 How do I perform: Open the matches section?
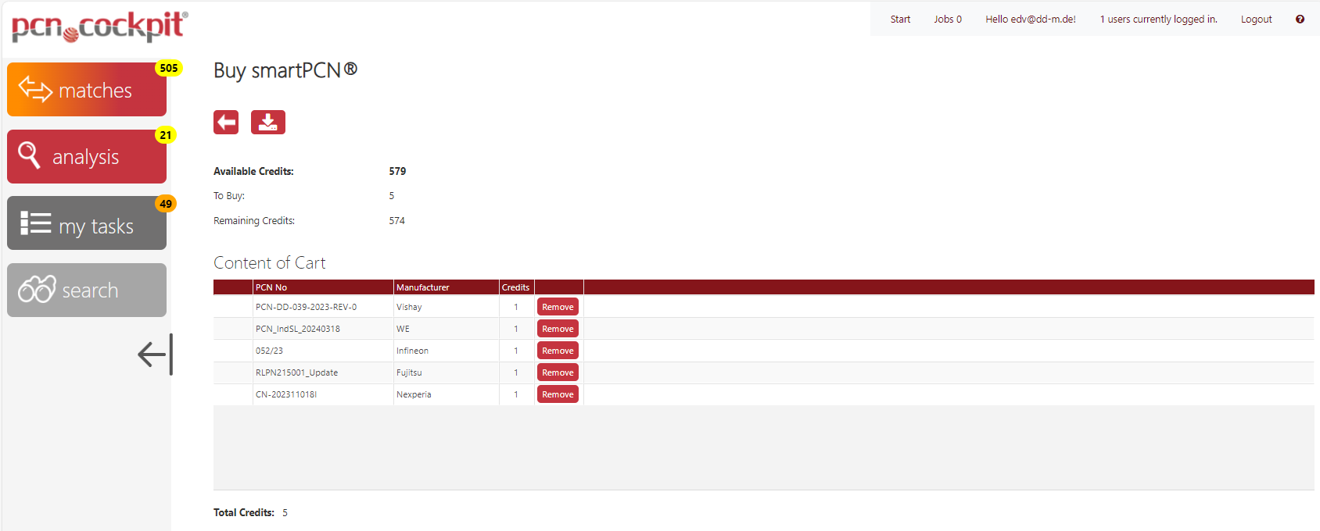pos(87,90)
